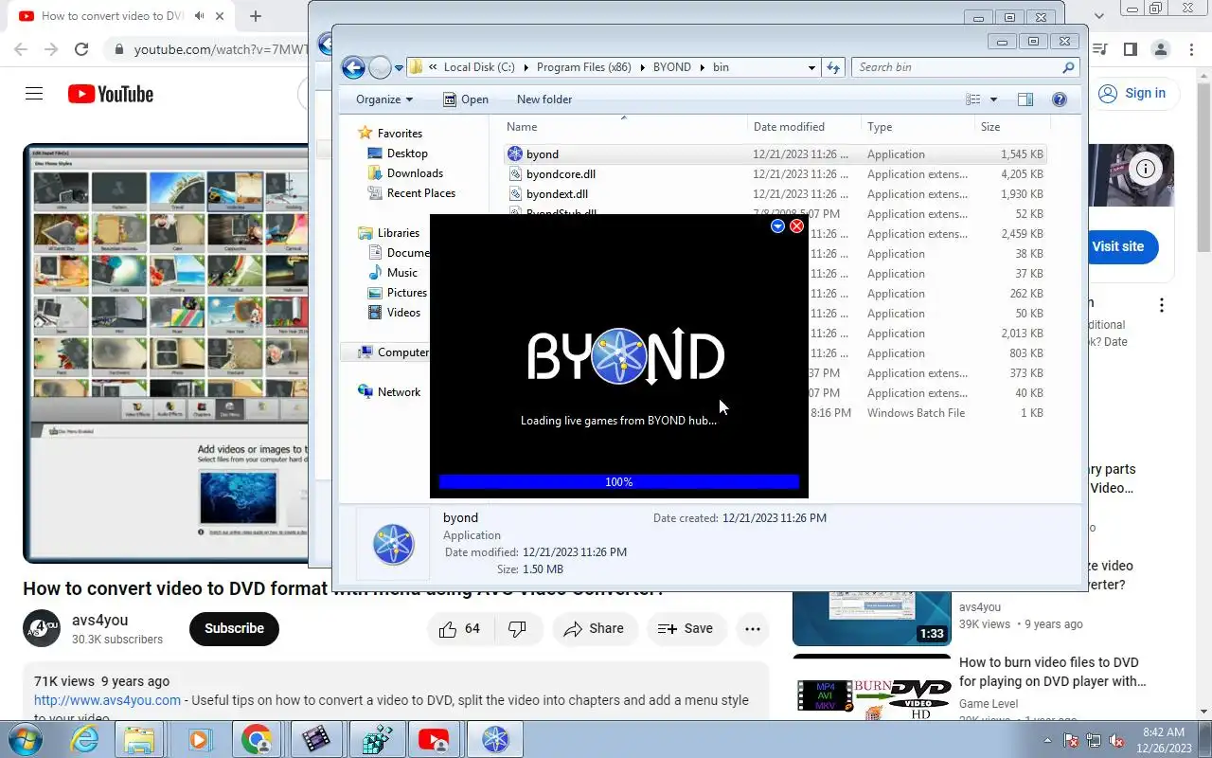
Task: Change your view using the view icon
Action: point(972,99)
